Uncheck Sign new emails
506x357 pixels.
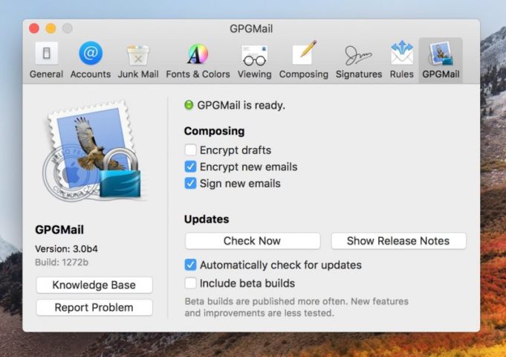click(x=190, y=183)
